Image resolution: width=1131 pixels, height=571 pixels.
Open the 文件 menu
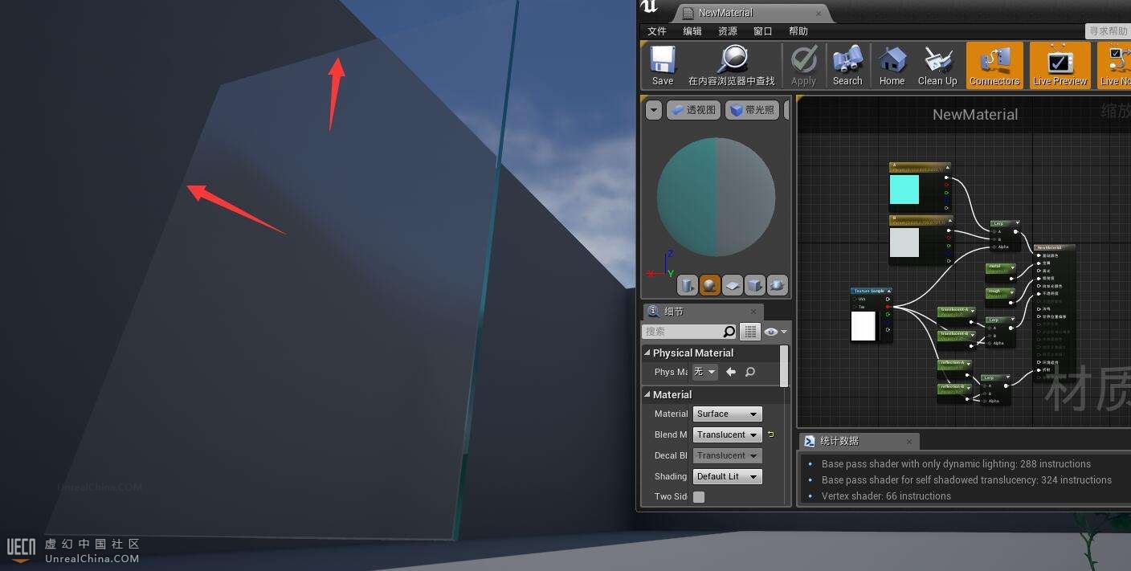click(656, 31)
